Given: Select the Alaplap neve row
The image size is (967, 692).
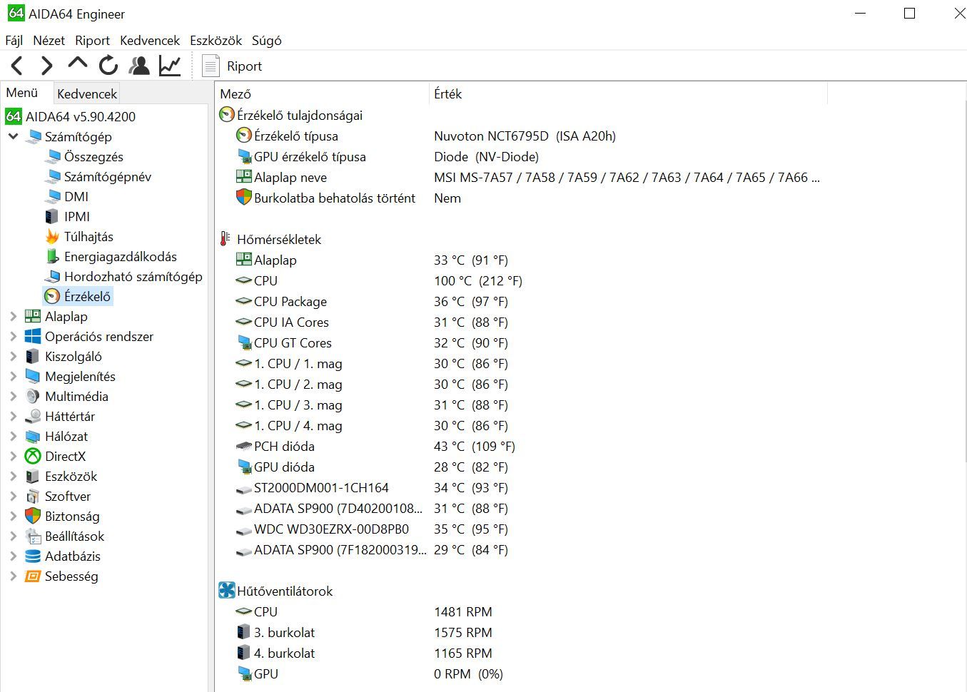Looking at the screenshot, I should (x=521, y=177).
